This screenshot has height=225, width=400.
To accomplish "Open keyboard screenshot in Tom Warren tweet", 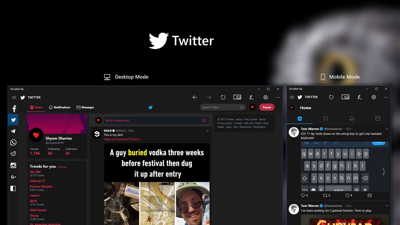I will (x=345, y=166).
